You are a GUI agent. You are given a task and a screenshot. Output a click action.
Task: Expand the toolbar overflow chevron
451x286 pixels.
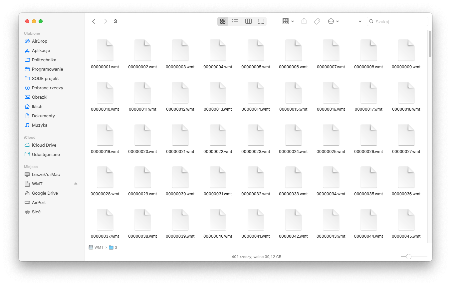click(360, 21)
